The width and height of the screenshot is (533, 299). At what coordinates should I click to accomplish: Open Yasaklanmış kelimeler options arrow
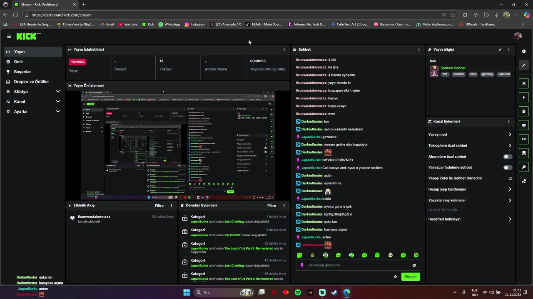pos(510,201)
